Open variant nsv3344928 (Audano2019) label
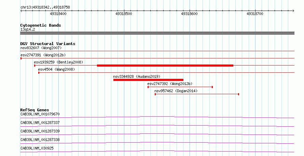The width and height of the screenshot is (304, 156). tap(137, 76)
